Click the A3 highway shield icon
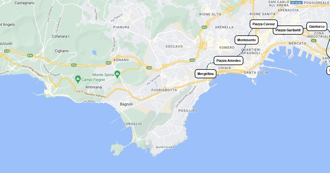This screenshot has width=330, height=173. pyautogui.click(x=314, y=41)
